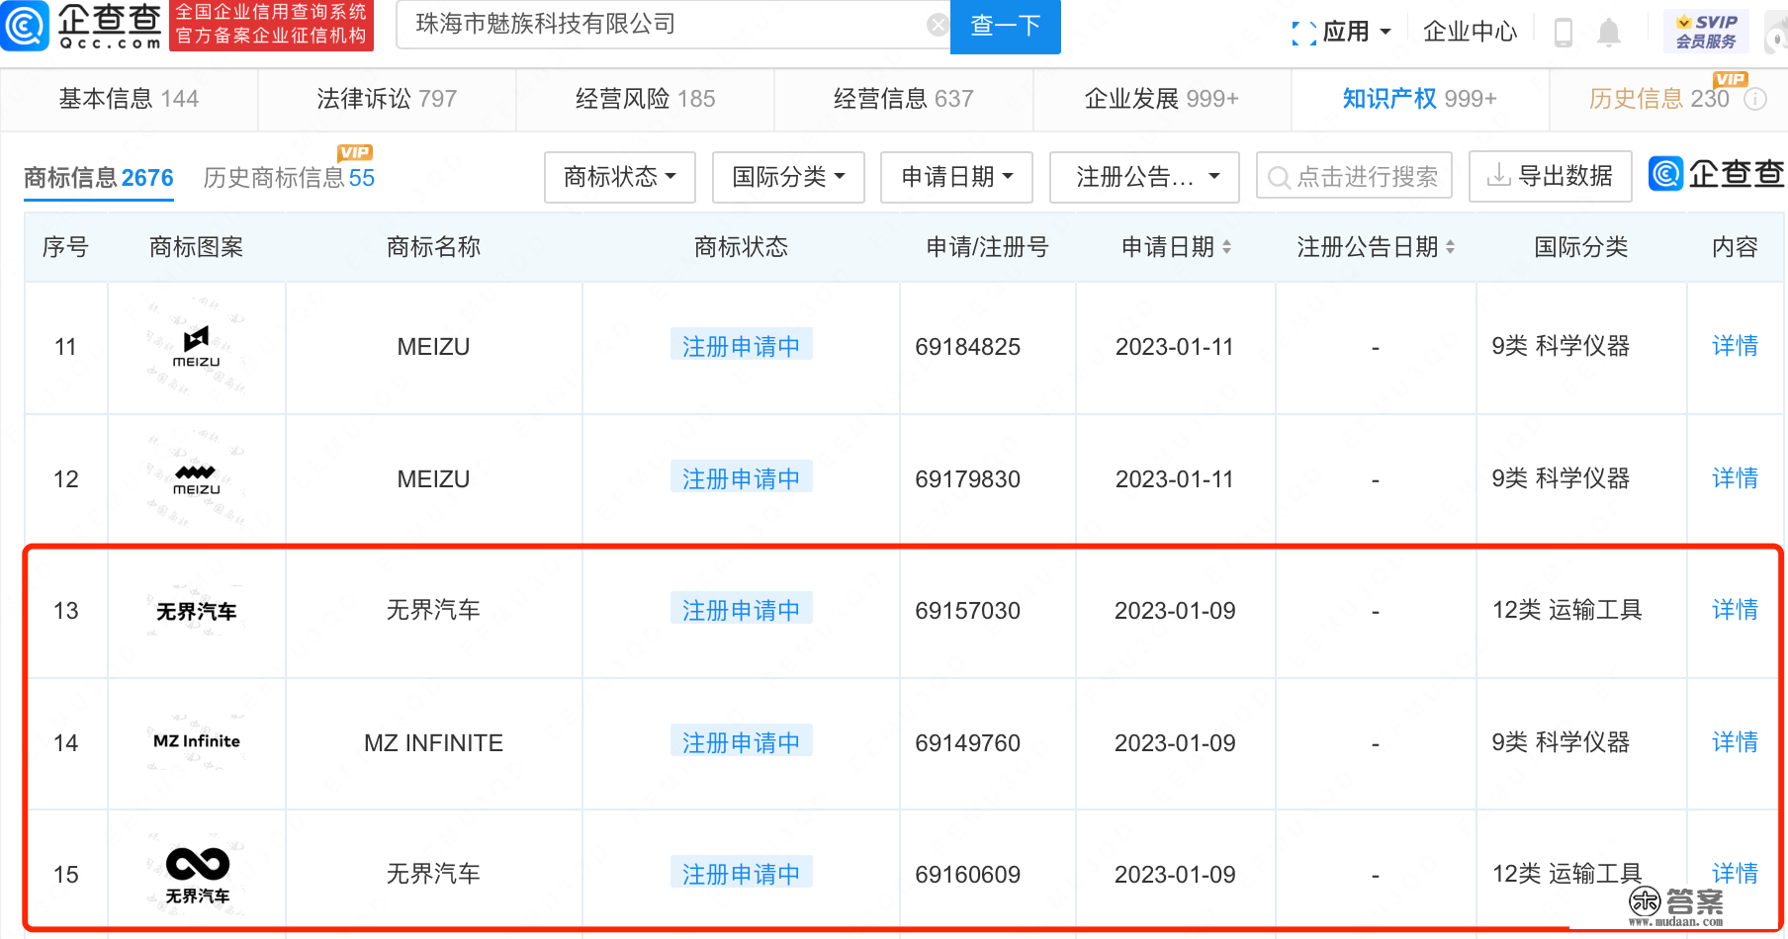
Task: Open infinity-symbol 无界汽车 logo in row 15
Action: [197, 875]
